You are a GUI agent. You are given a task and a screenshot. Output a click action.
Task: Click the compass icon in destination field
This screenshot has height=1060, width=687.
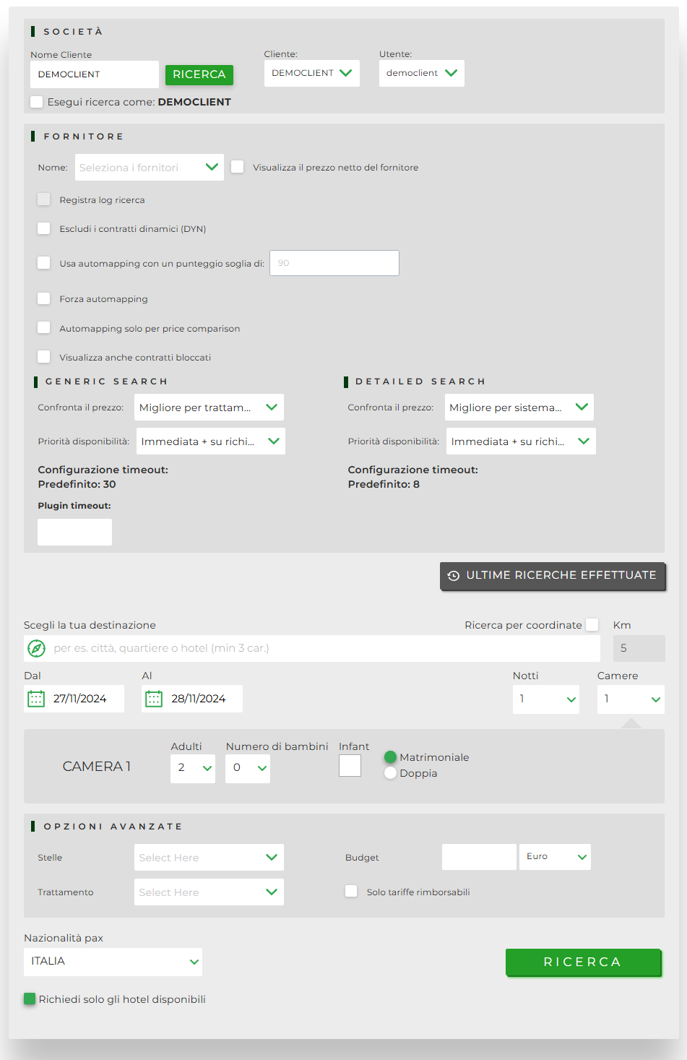(36, 648)
